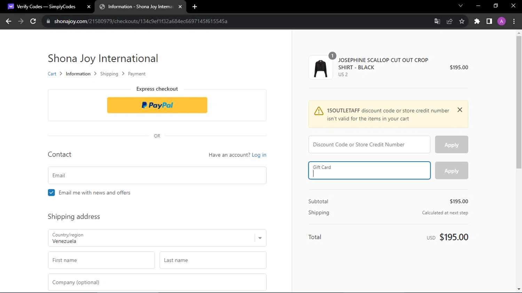
Task: Click the page's vertical scrollbar thumb
Action: click(519, 102)
